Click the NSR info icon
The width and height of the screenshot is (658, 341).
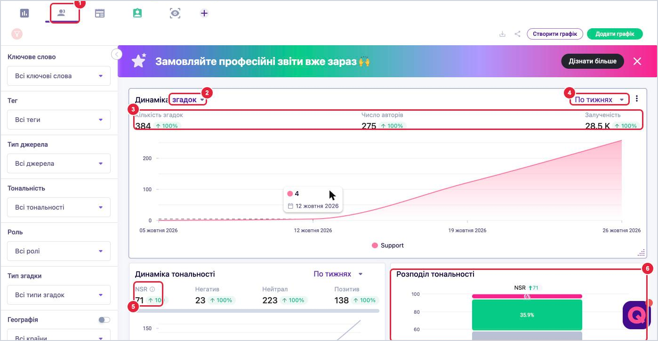(x=152, y=289)
